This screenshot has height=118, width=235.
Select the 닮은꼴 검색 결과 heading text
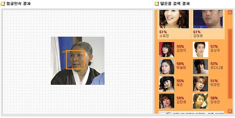point(175,4)
